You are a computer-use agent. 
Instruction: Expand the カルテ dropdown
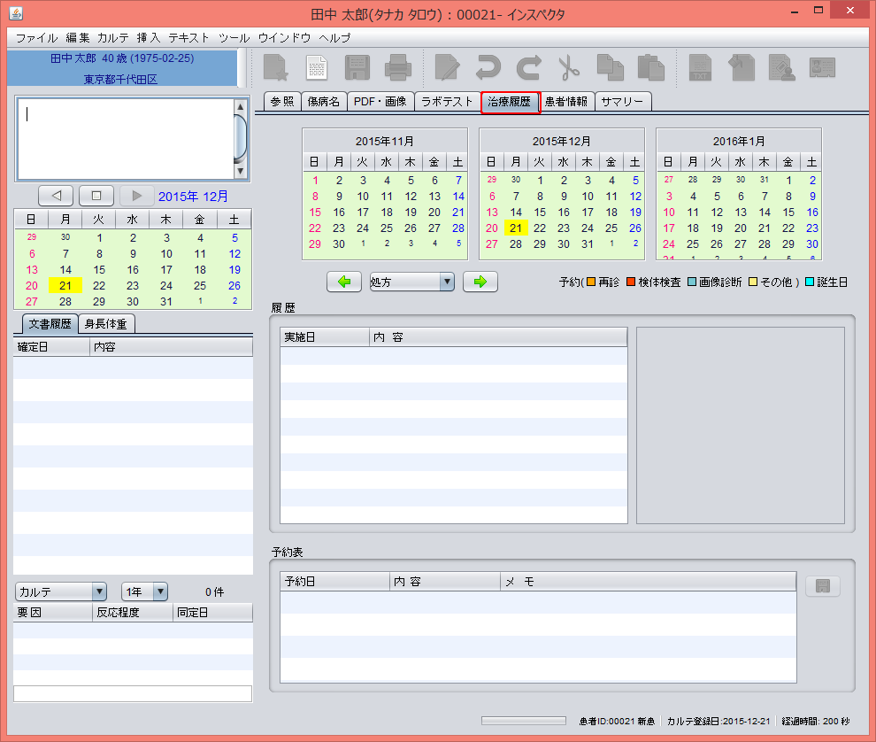61,591
